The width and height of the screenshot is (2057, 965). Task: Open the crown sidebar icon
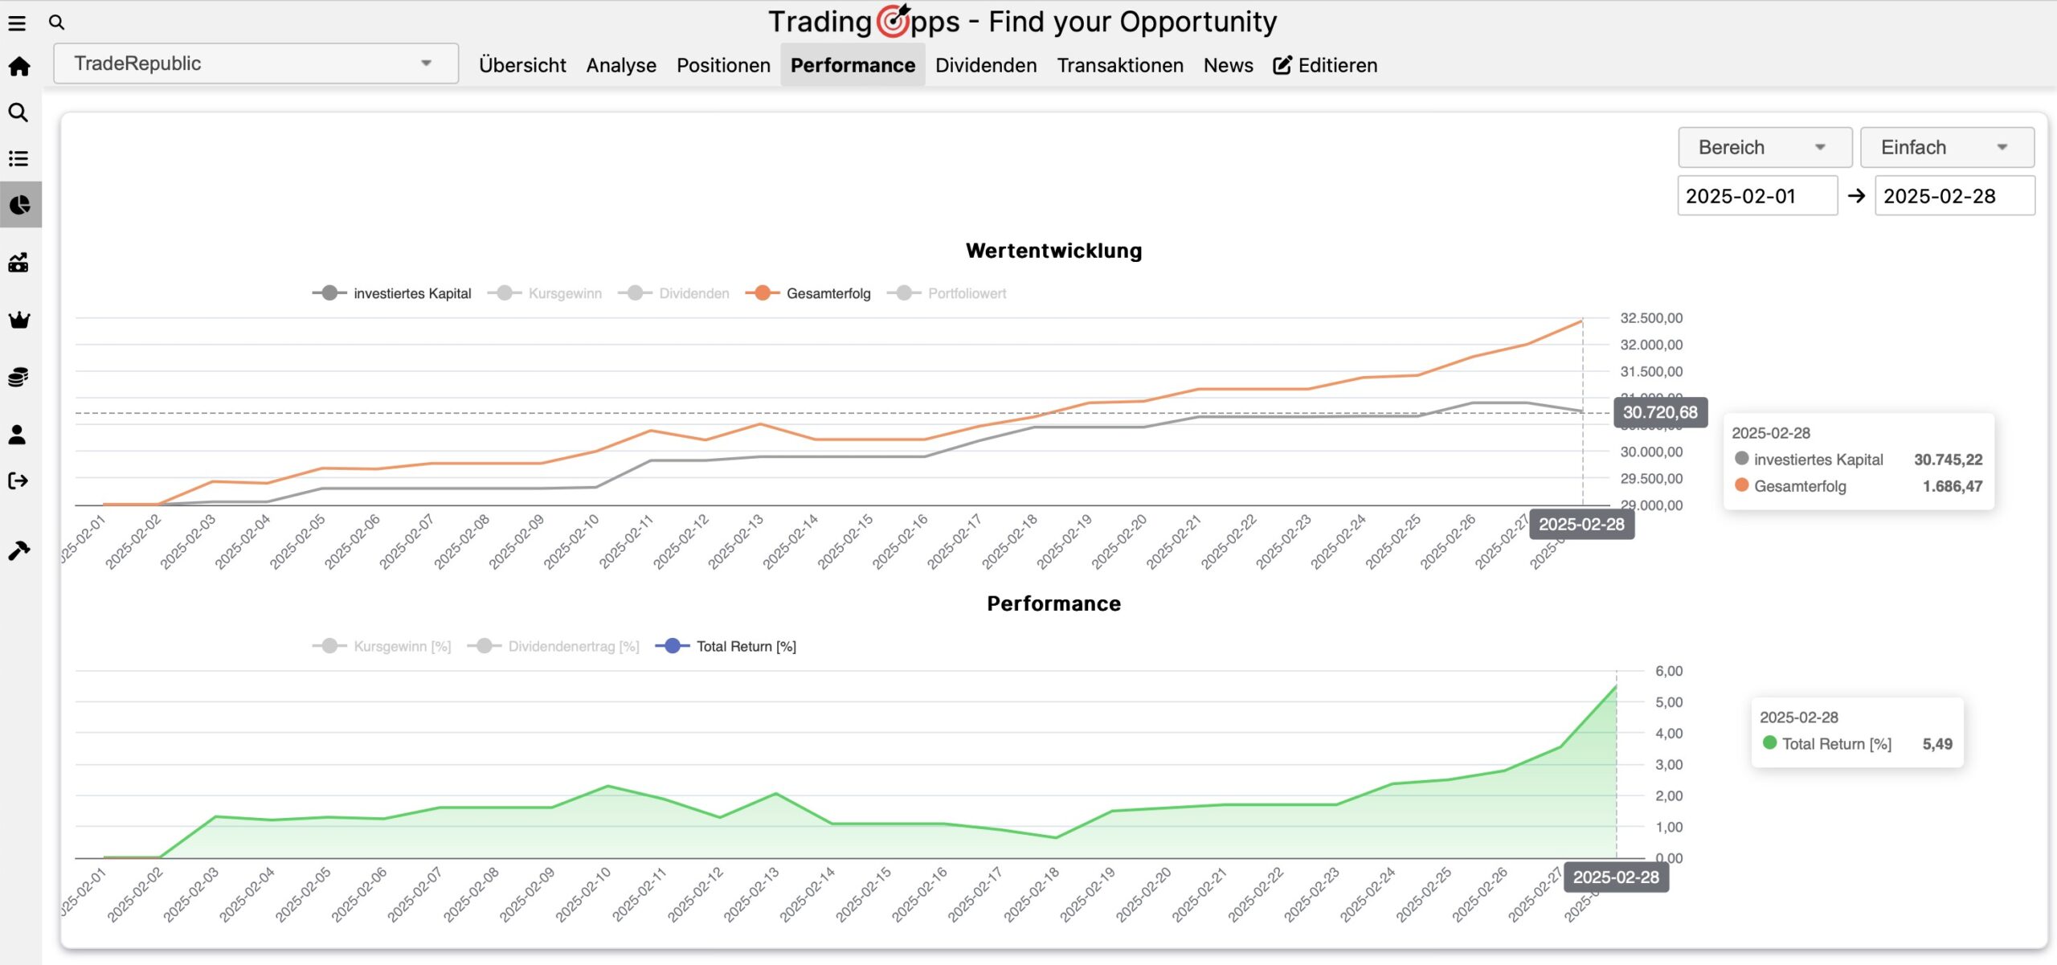click(18, 320)
